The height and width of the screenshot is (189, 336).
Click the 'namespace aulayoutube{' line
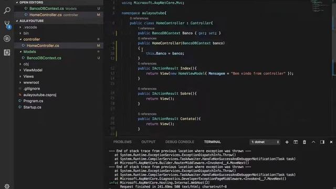pos(144,13)
